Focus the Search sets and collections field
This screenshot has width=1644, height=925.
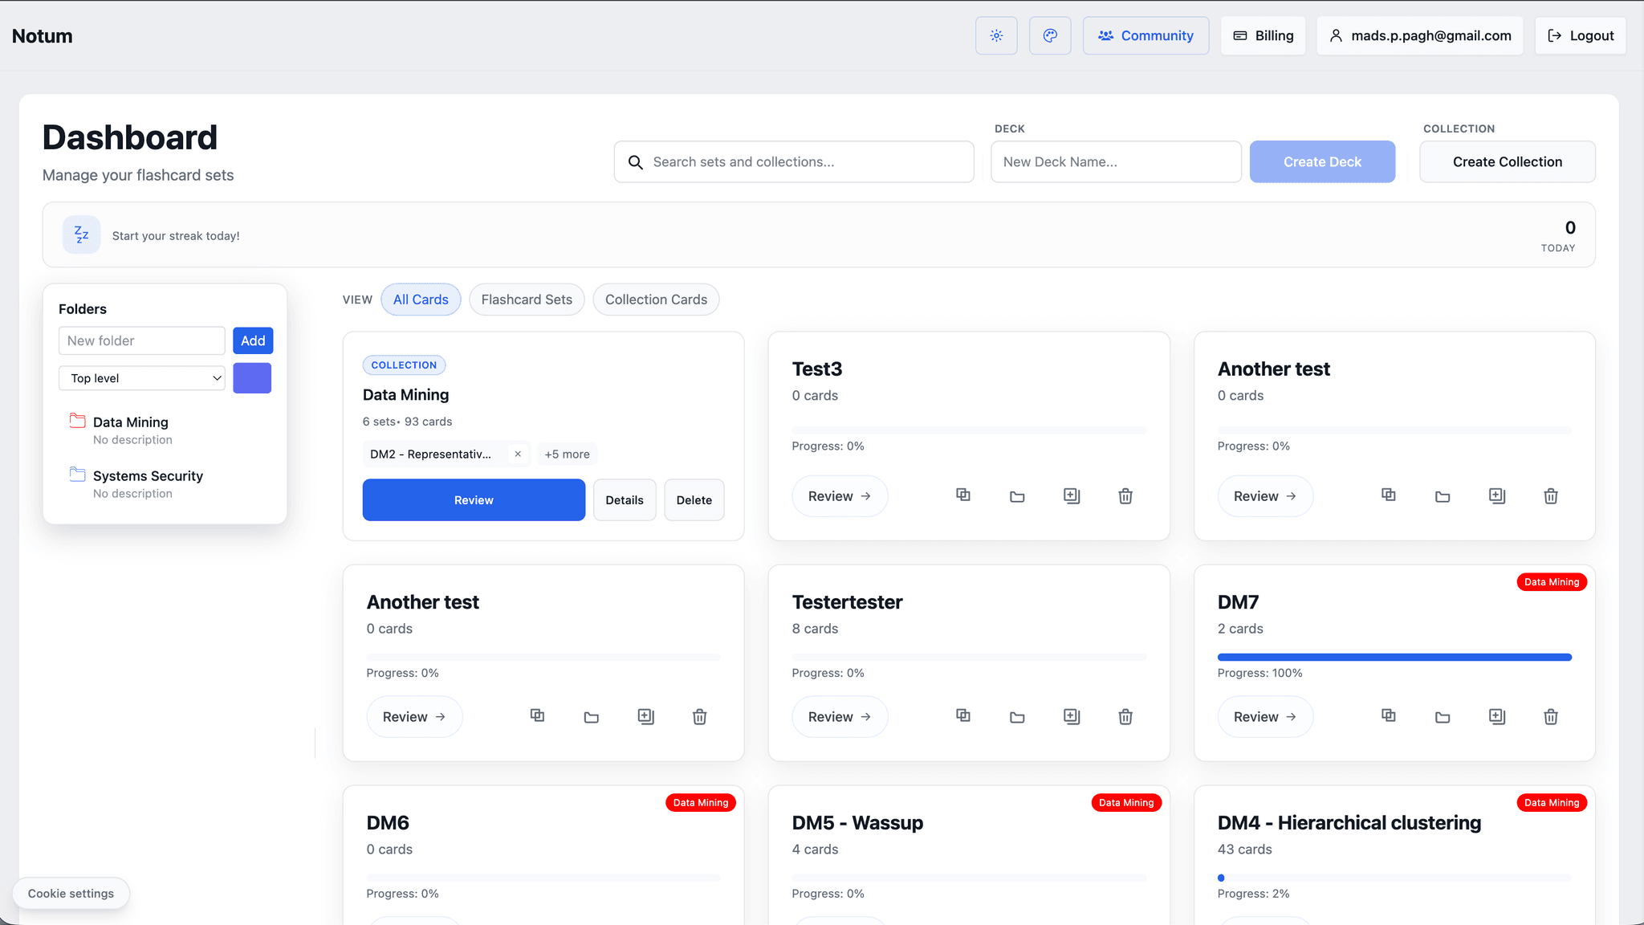pyautogui.click(x=794, y=162)
